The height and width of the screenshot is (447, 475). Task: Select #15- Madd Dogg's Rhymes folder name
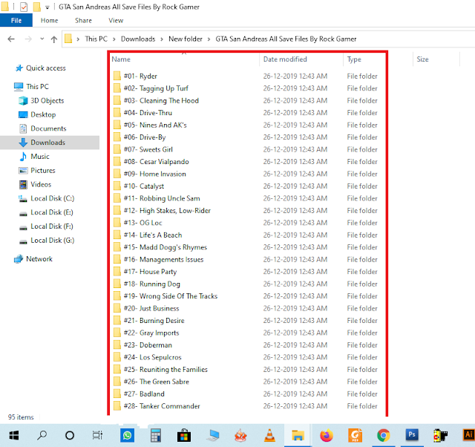click(x=166, y=247)
